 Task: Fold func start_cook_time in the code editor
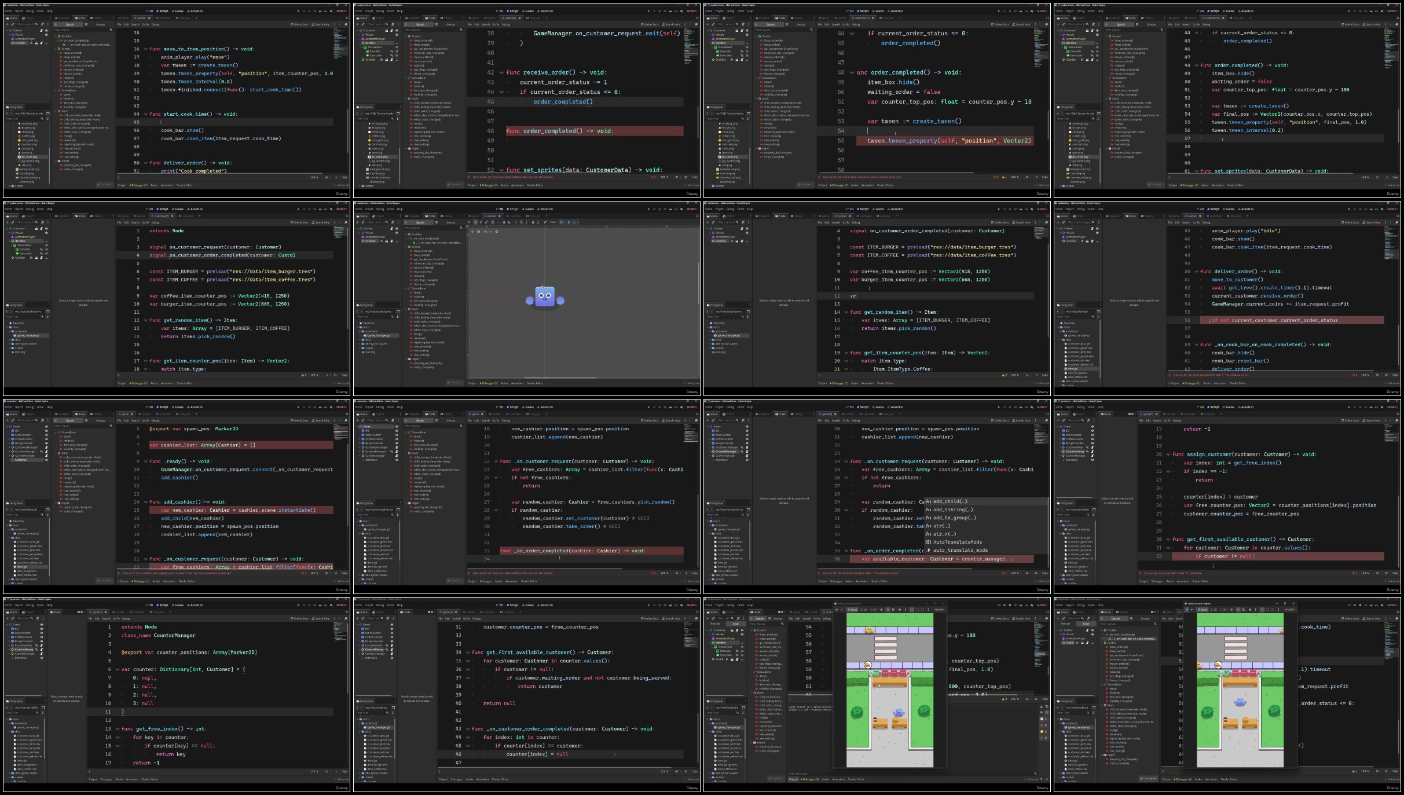[x=145, y=114]
